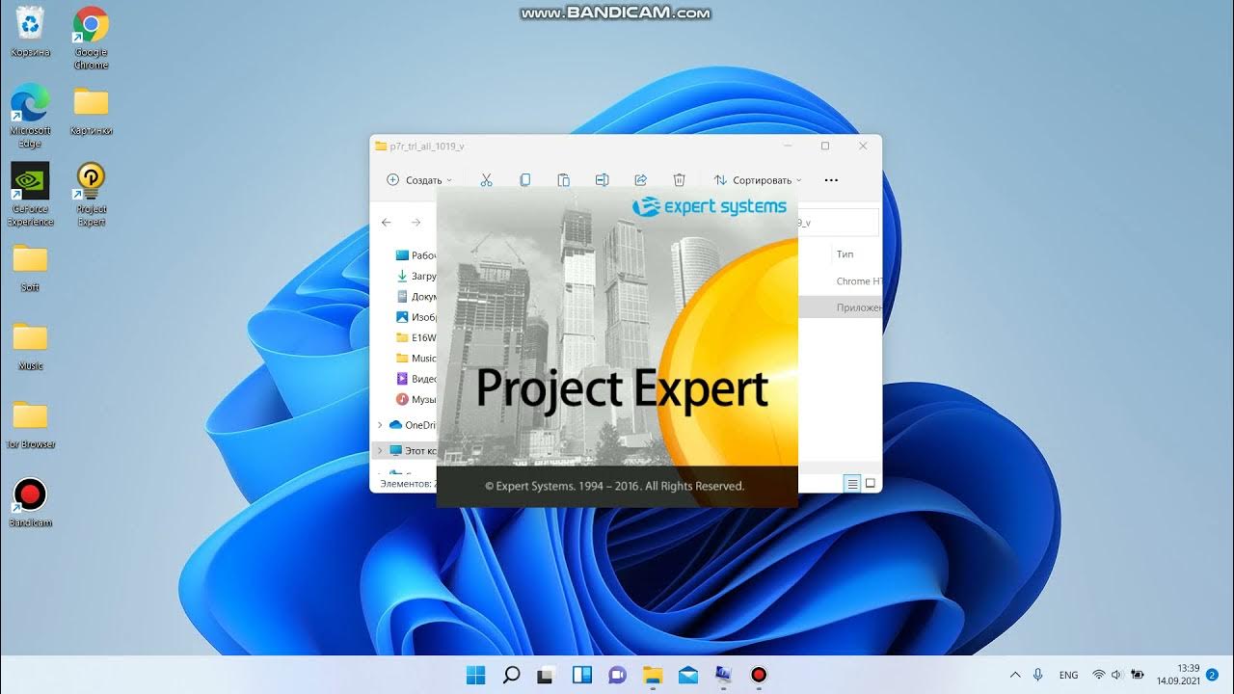Click the Rename icon in Explorer toolbar

(602, 180)
